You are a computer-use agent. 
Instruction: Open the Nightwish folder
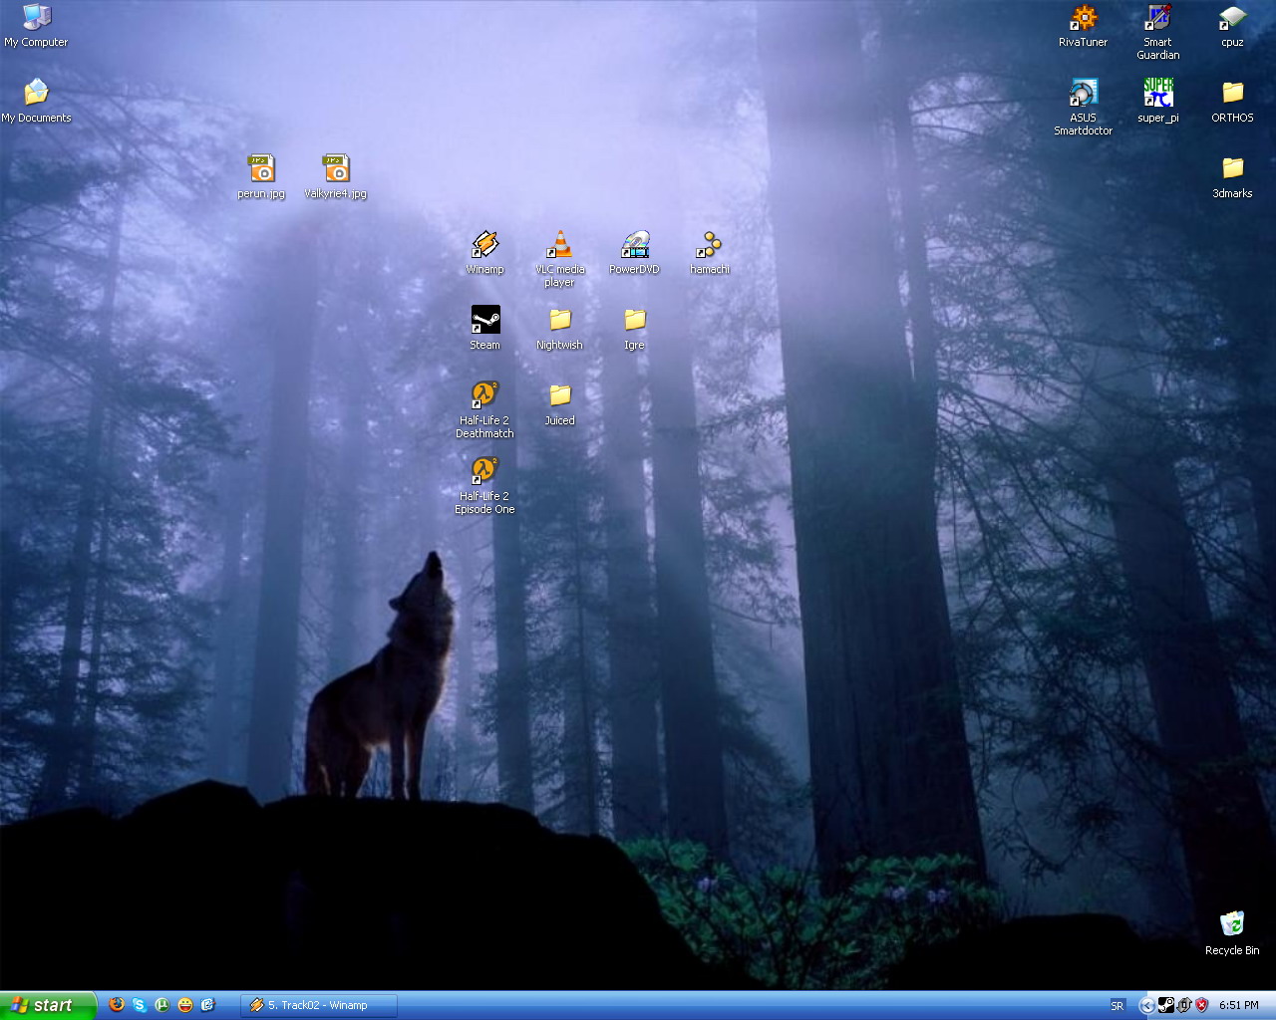[x=559, y=319]
